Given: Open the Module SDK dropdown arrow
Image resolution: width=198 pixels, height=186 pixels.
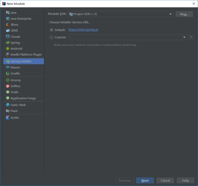Looking at the screenshot, I should pos(171,14).
